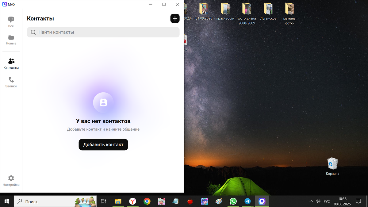368x207 pixels.
Task: Close the MAX window
Action: [x=178, y=4]
